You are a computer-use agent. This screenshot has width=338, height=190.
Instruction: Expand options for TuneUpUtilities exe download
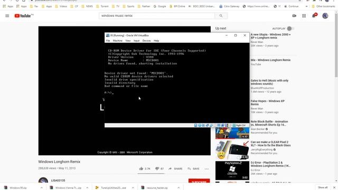133,188
